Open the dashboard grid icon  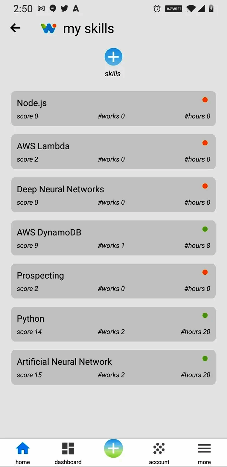tap(68, 449)
